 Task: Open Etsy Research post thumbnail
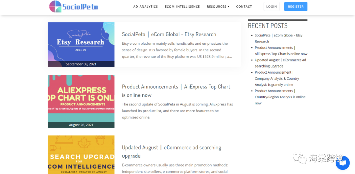pyautogui.click(x=81, y=45)
